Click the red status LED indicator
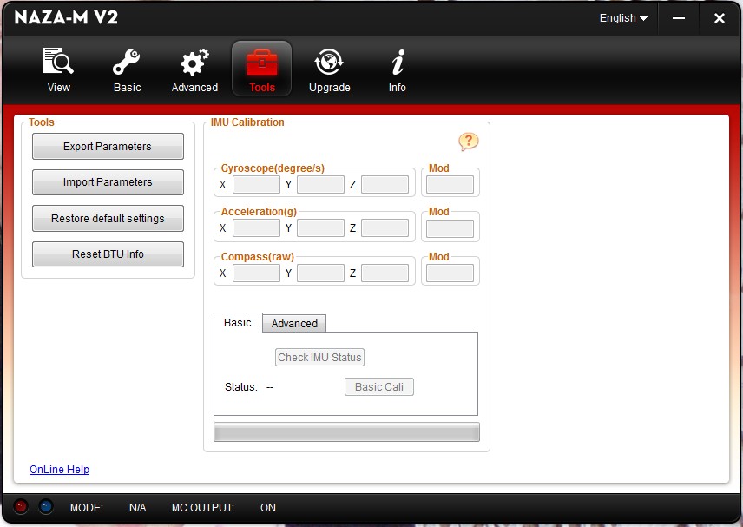Viewport: 743px width, 527px height. click(x=22, y=507)
